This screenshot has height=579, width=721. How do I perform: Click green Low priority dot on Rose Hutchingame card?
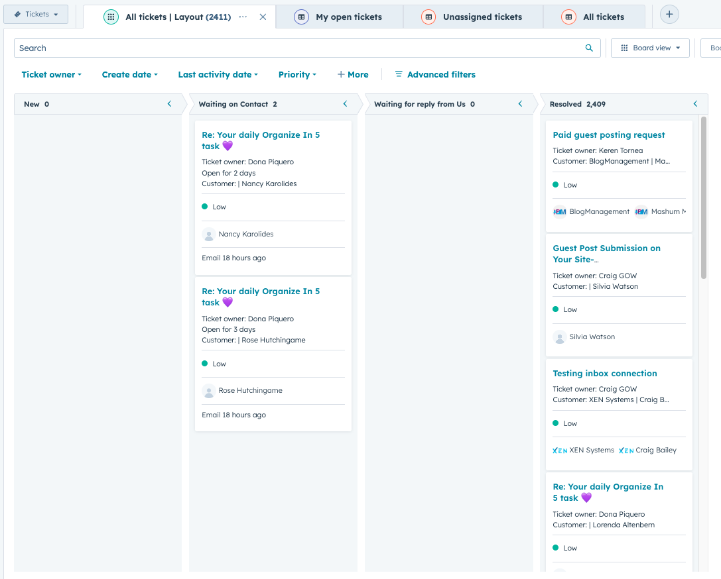pyautogui.click(x=204, y=364)
